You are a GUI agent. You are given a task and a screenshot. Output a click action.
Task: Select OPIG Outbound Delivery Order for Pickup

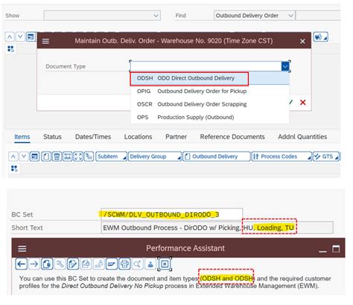(191, 91)
